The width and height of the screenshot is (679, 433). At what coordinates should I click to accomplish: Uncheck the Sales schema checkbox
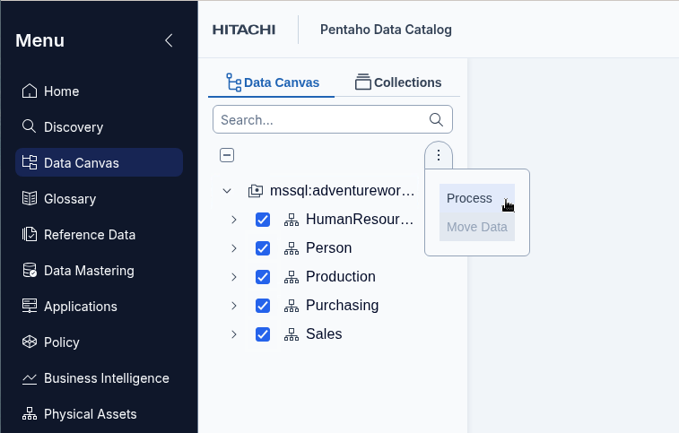tap(263, 334)
